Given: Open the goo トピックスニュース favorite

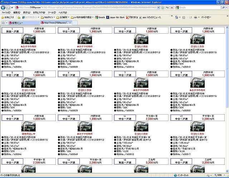Looking at the screenshot, I should pyautogui.click(x=150, y=18).
